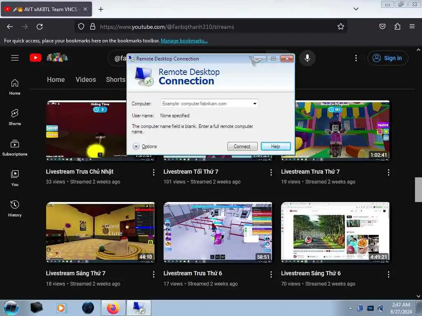Open the media player taskbar icon

click(61, 308)
